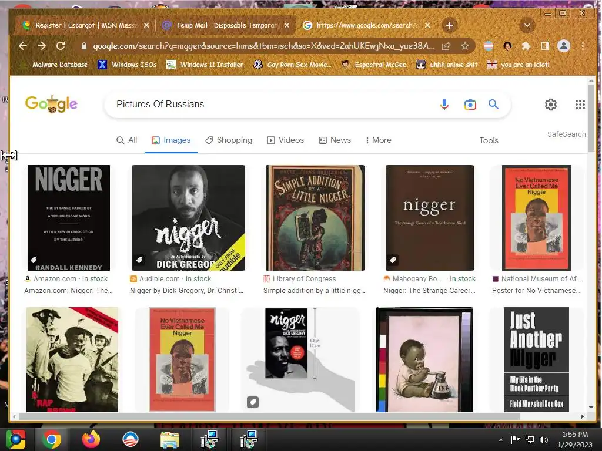Open the Start button on the taskbar
This screenshot has width=602, height=451.
[15, 439]
